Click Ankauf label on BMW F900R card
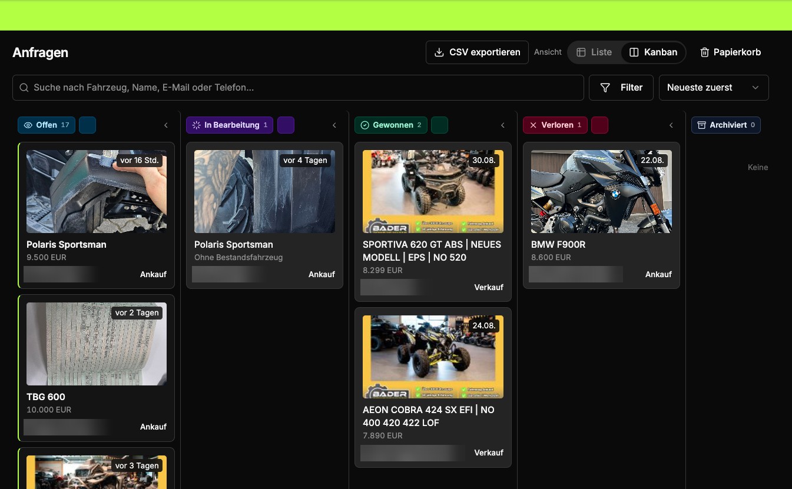This screenshot has width=792, height=489. pos(658,275)
